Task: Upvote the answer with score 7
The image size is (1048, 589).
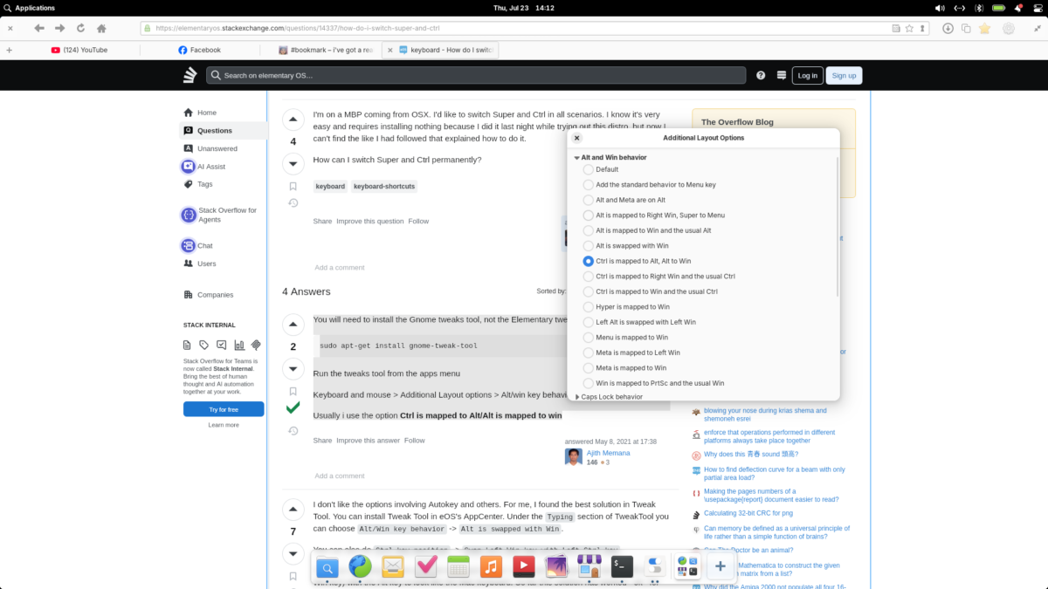Action: tap(293, 510)
